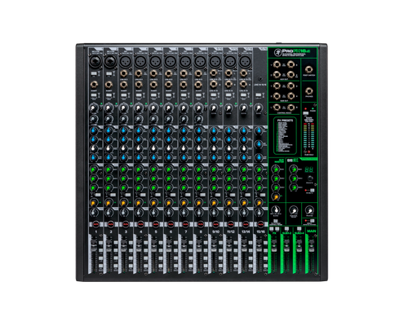Click the channel 3 gain knob

124,108
